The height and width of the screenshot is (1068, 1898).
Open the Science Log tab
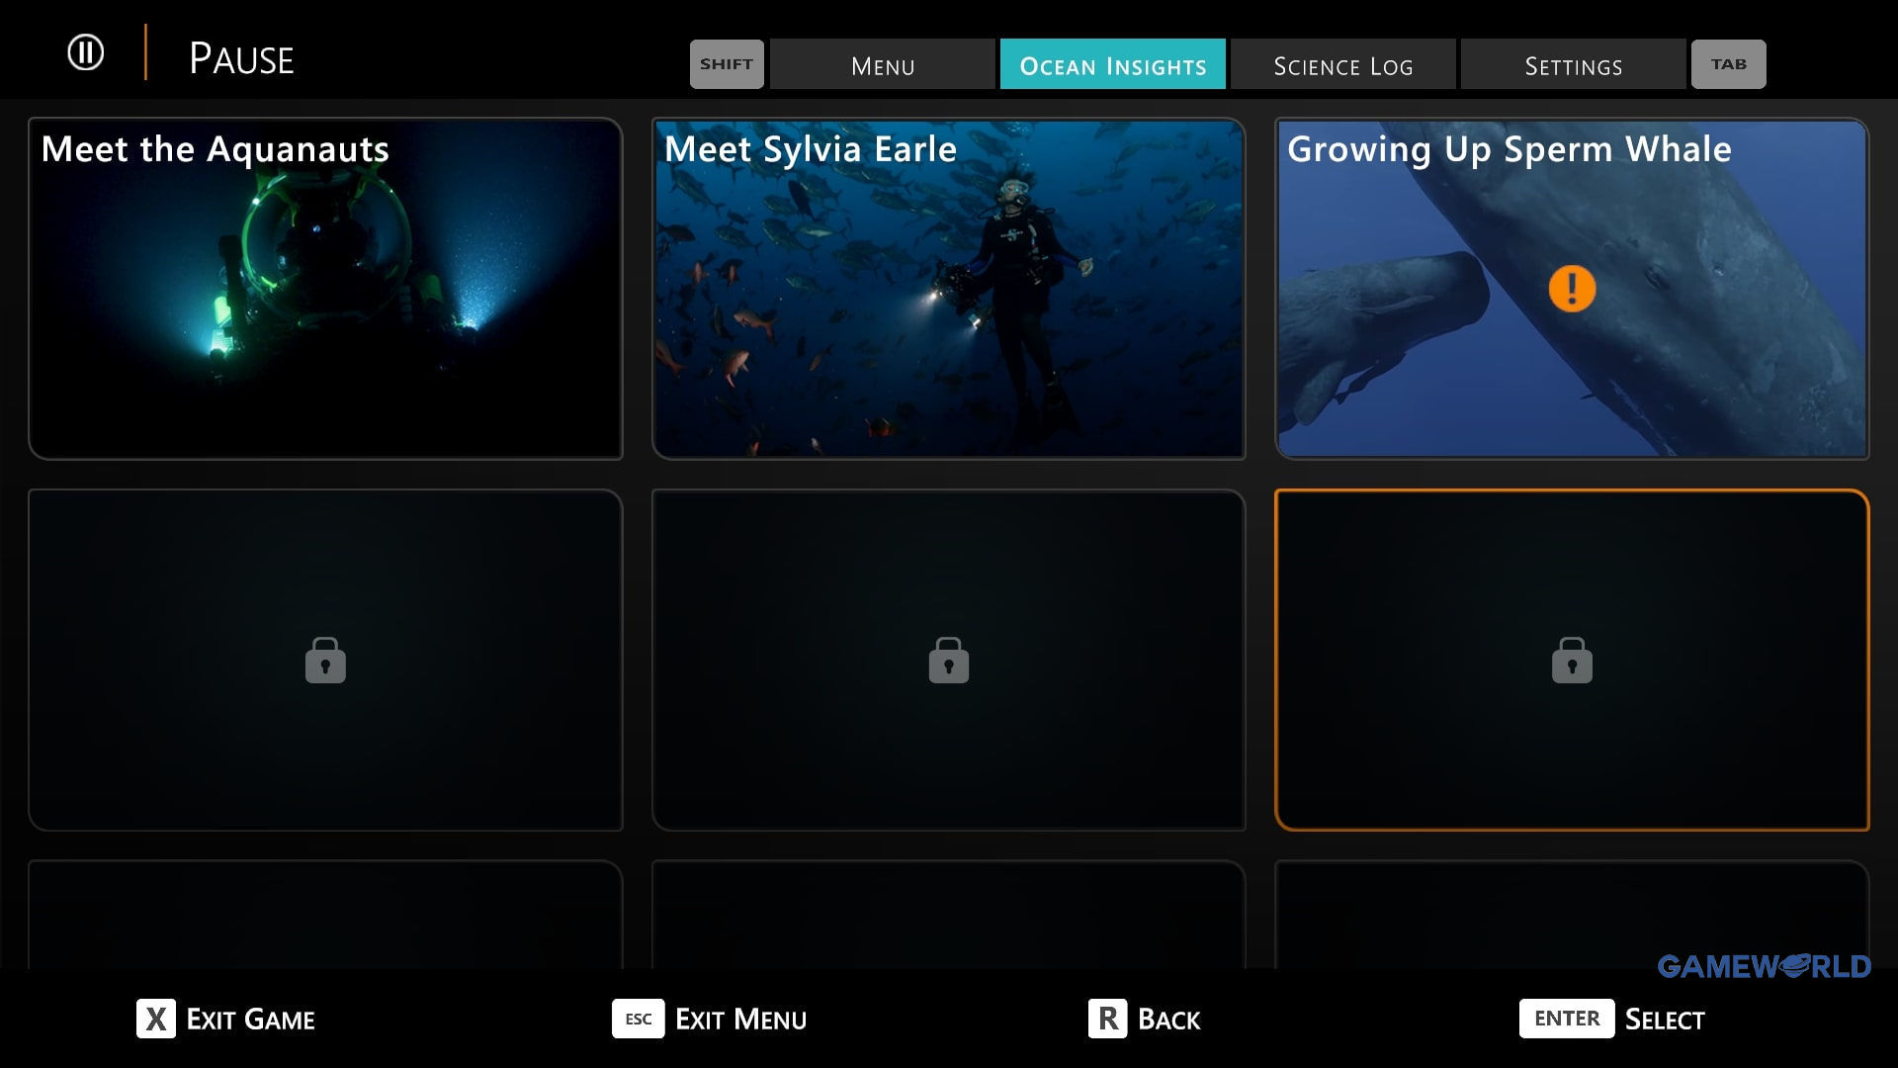pyautogui.click(x=1342, y=65)
